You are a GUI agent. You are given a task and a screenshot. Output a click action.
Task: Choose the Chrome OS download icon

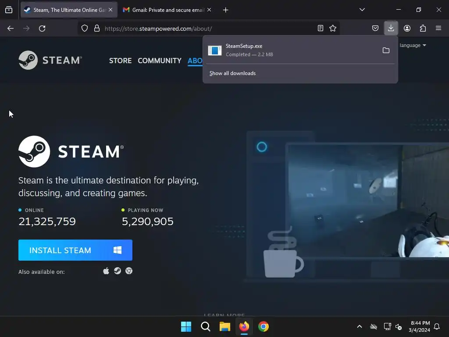click(x=129, y=271)
